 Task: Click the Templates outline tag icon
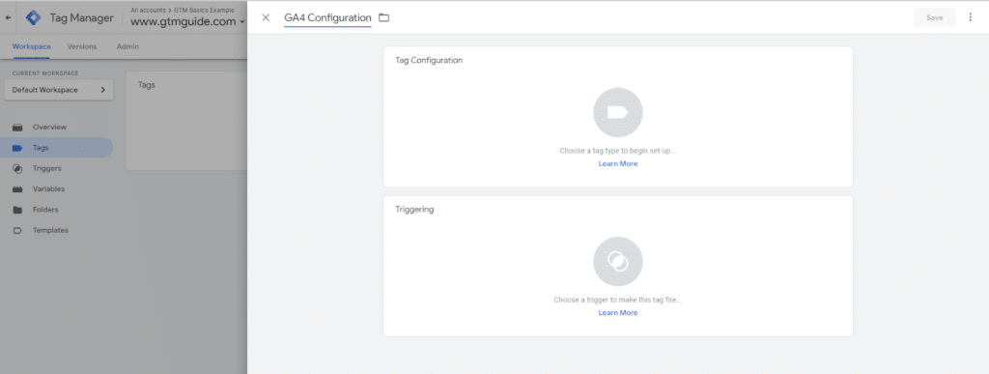tap(17, 230)
